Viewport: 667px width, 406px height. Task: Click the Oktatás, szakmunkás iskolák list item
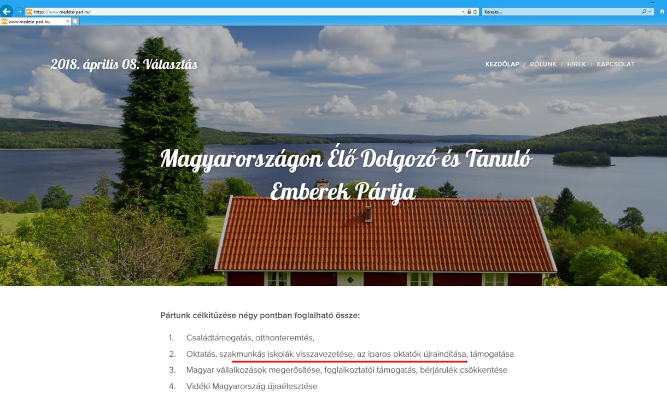coord(350,354)
